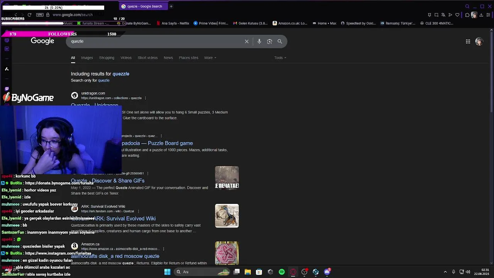Image resolution: width=494 pixels, height=278 pixels.
Task: Open the Google account avatar
Action: point(479,41)
